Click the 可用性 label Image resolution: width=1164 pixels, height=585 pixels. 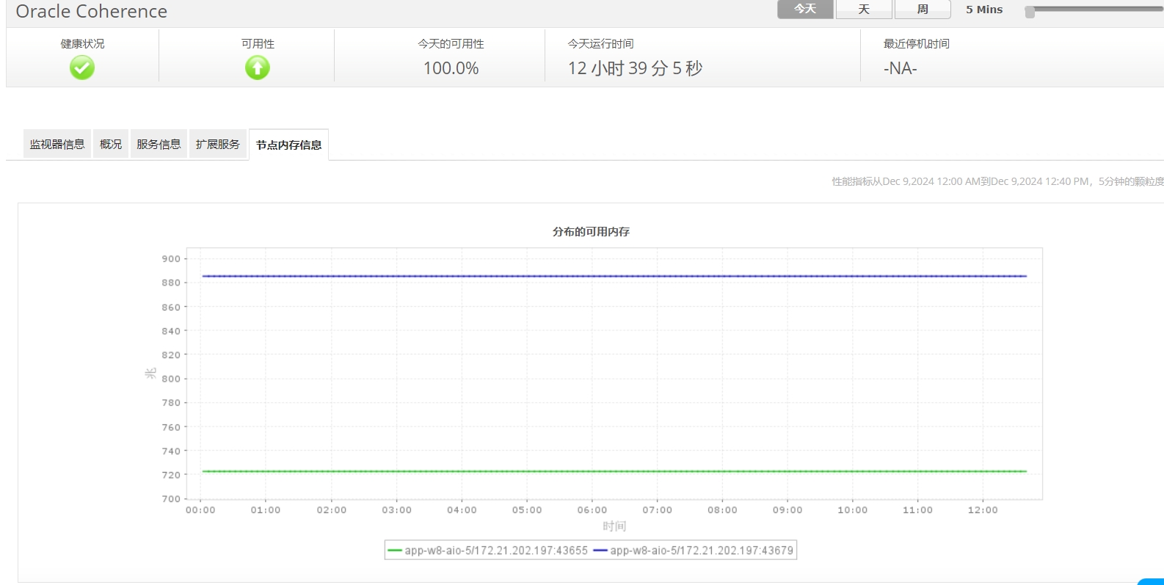(x=258, y=44)
